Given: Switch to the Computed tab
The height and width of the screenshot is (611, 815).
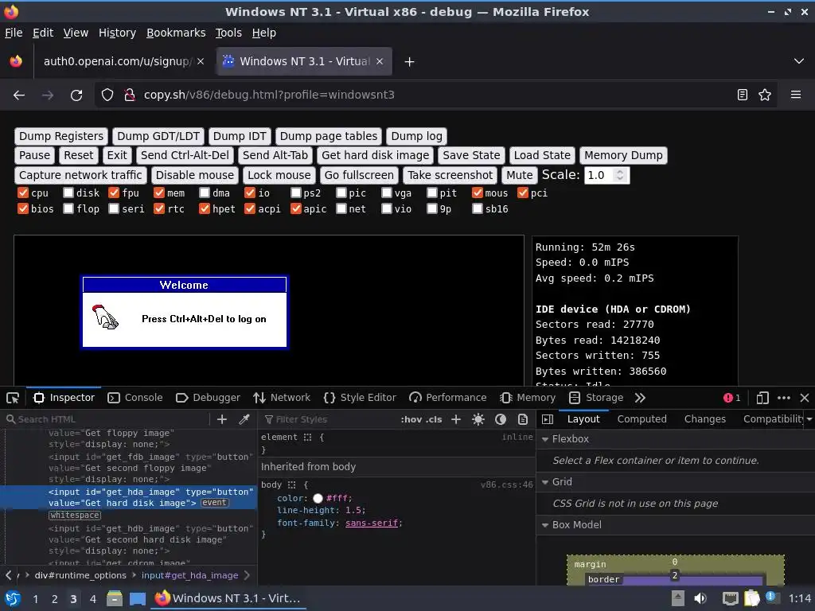Looking at the screenshot, I should click(x=642, y=419).
